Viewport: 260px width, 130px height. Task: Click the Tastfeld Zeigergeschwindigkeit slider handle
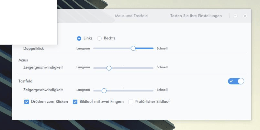104,91
